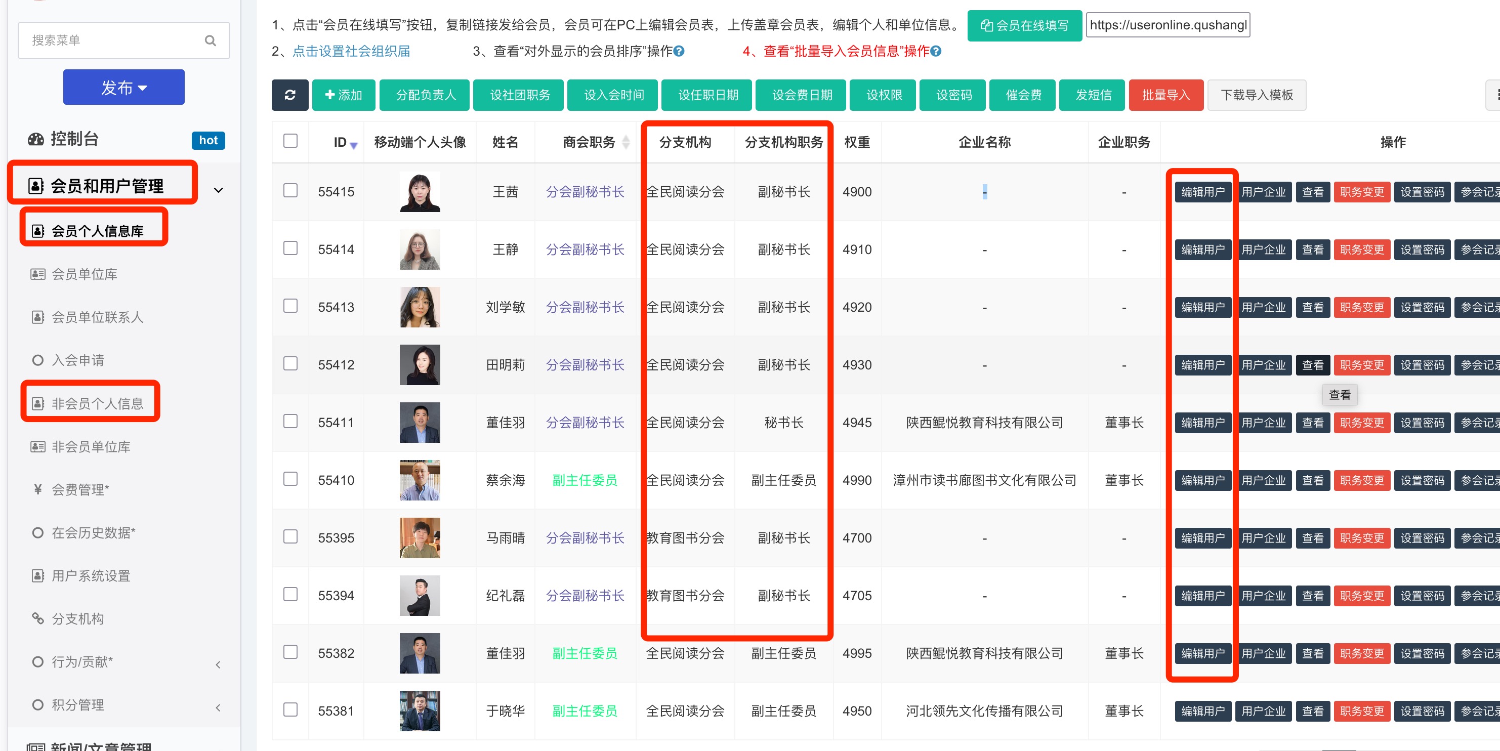Open the 发布 dropdown button

coord(123,88)
